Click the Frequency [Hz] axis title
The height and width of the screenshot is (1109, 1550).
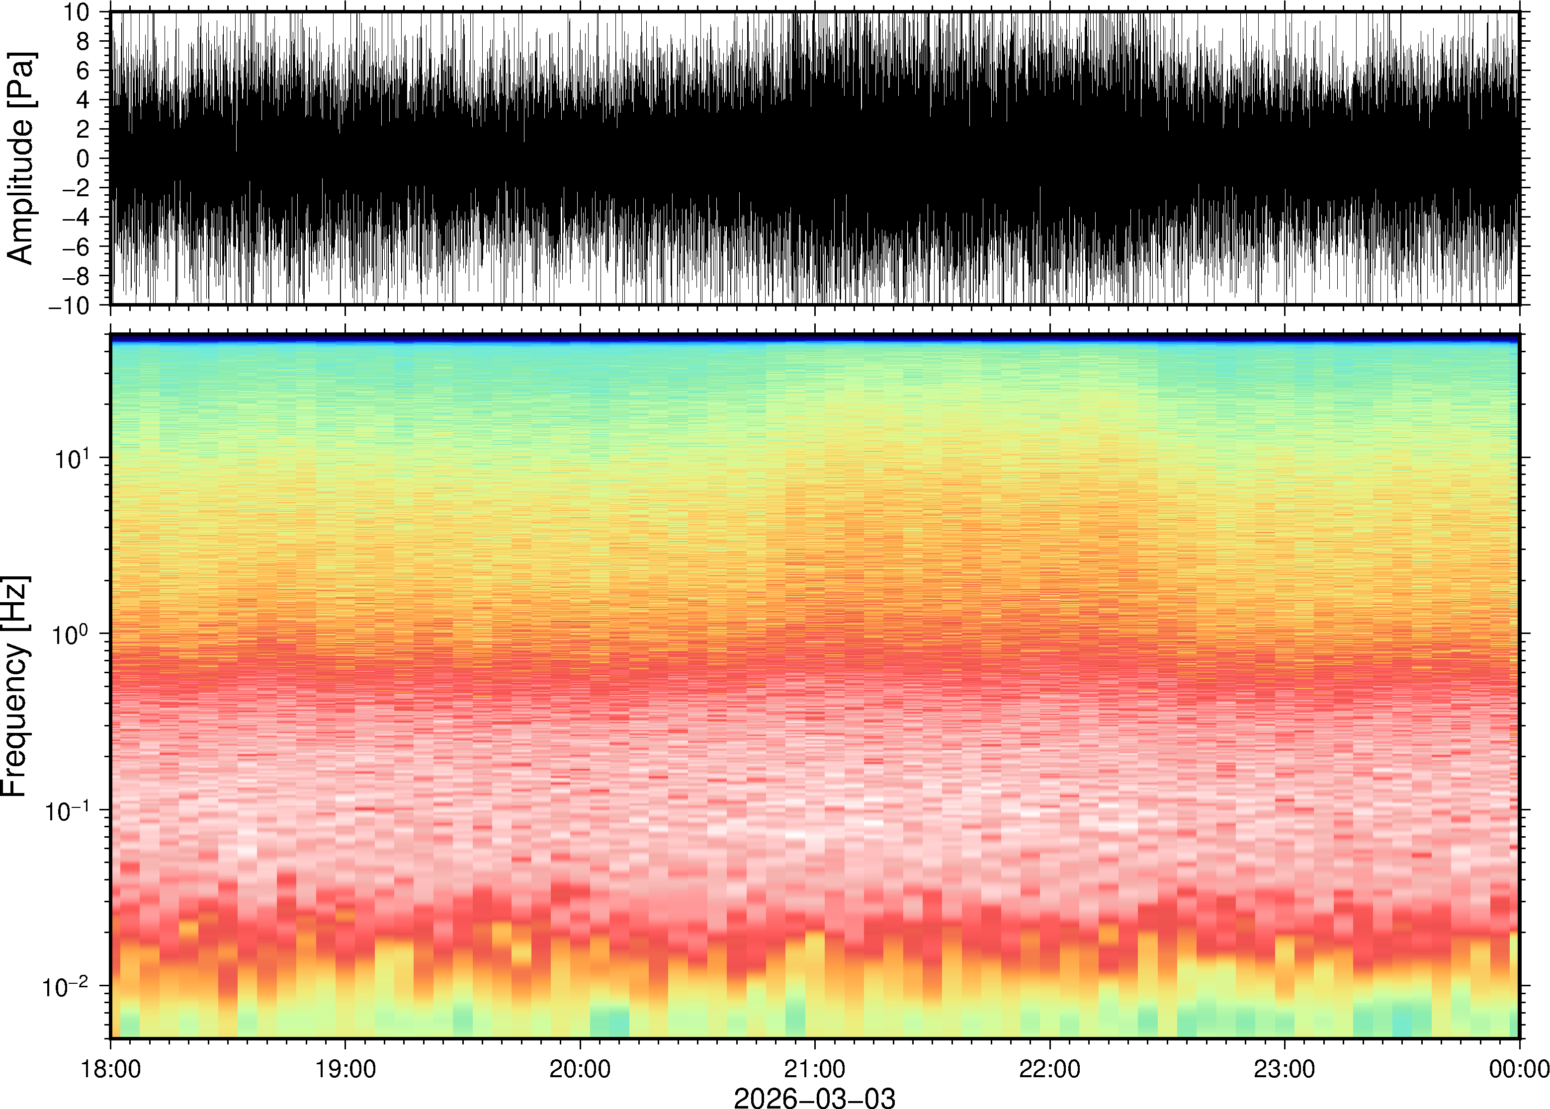pos(15,686)
